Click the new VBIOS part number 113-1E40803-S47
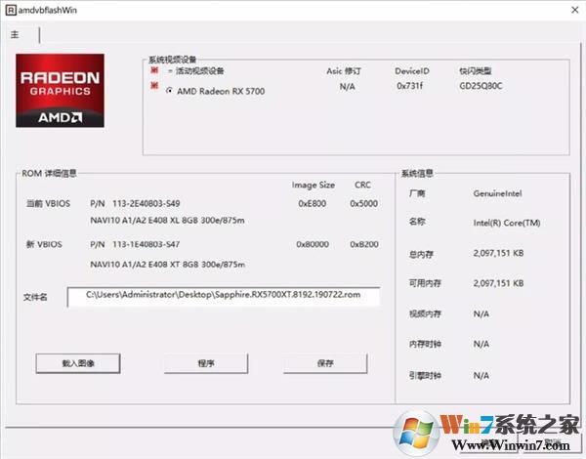586x459 pixels. pos(146,243)
